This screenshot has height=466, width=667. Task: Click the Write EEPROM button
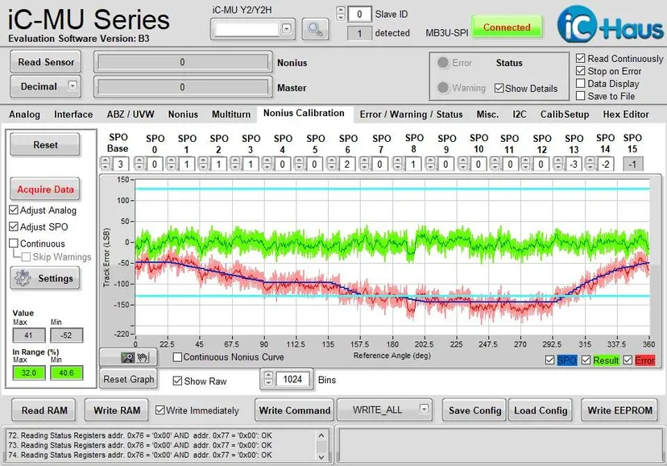tap(619, 410)
